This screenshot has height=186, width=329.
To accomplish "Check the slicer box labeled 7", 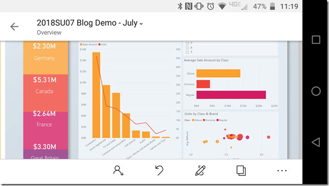I will (x=187, y=43).
